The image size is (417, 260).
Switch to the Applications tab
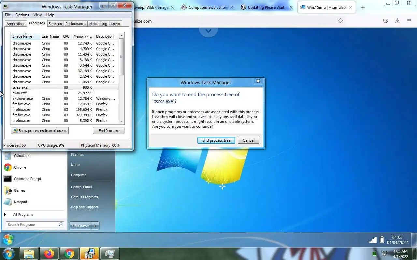[16, 24]
